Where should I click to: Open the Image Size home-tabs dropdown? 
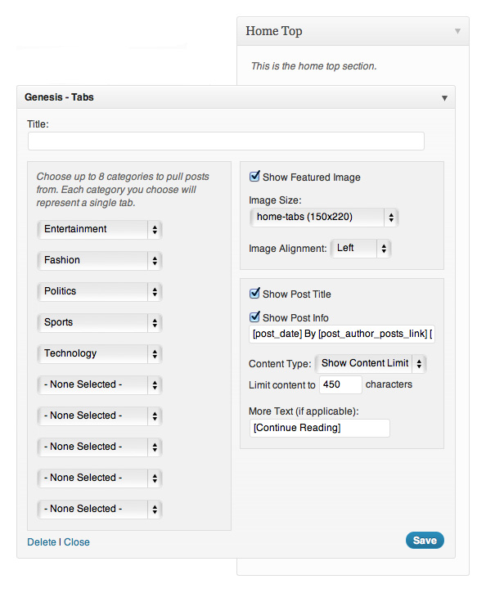click(324, 218)
